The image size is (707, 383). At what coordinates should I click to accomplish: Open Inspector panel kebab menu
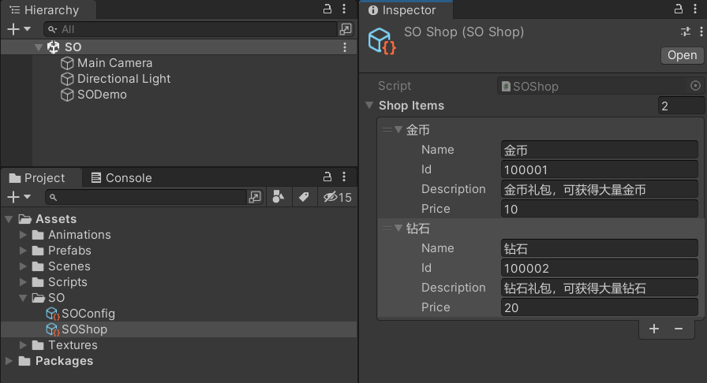(x=695, y=9)
